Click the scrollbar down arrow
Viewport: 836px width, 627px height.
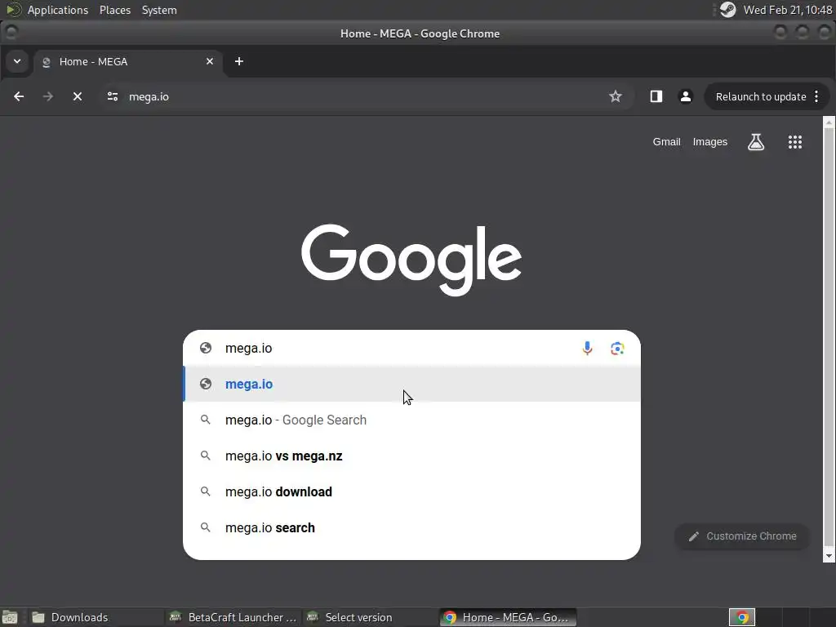point(829,556)
